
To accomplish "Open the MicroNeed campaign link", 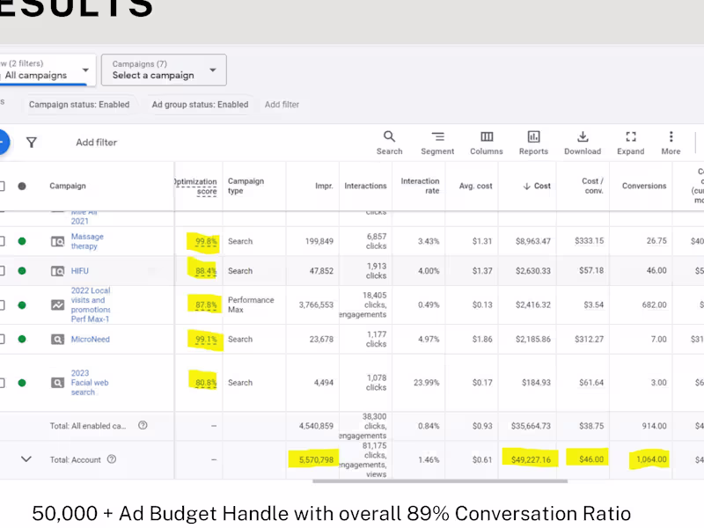I will (91, 339).
